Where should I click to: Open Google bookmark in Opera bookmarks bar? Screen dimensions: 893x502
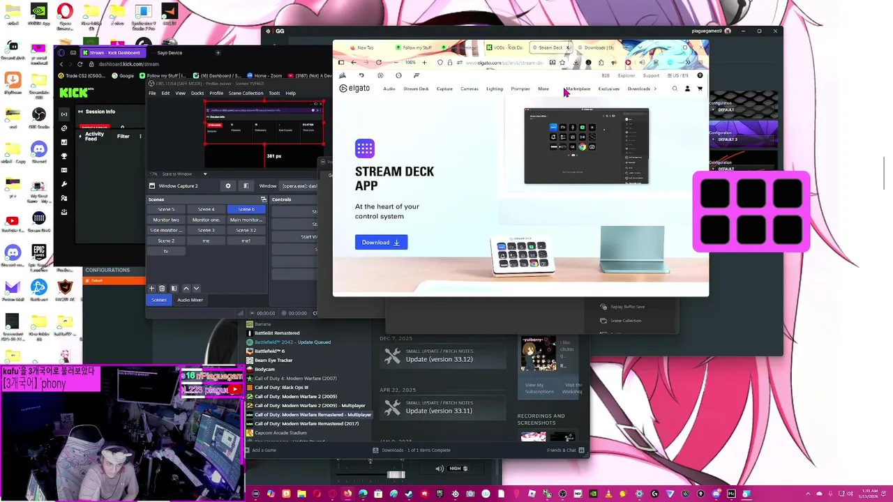[123, 75]
